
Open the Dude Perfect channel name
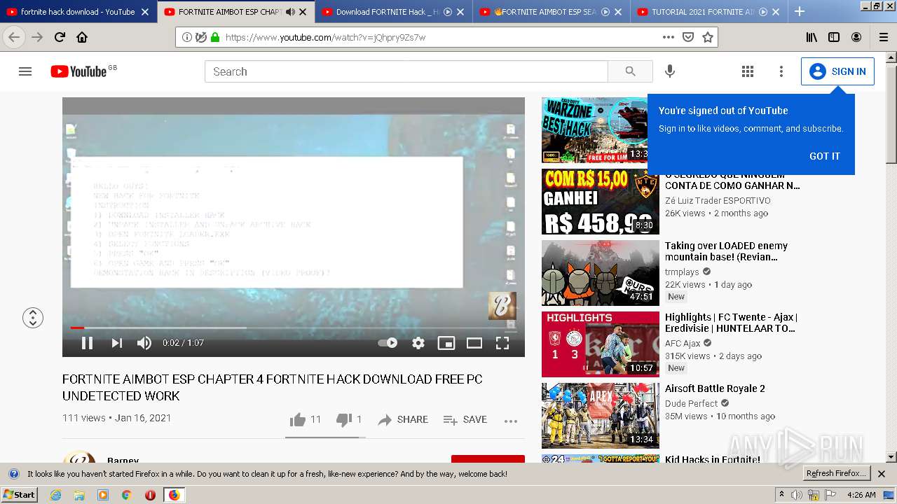click(692, 403)
